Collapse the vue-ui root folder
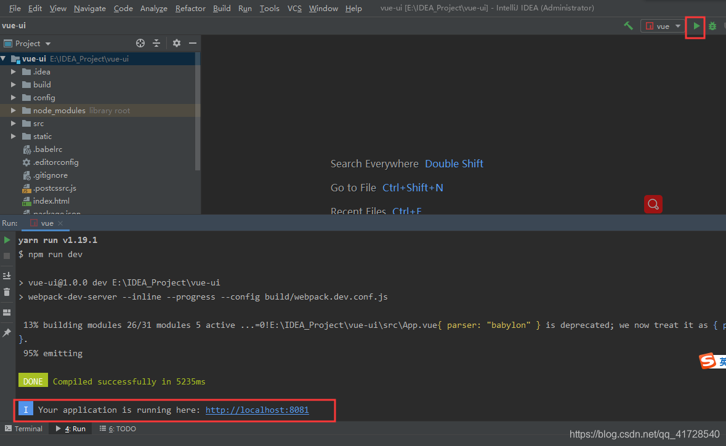Screen dimensions: 726x446 (4, 59)
